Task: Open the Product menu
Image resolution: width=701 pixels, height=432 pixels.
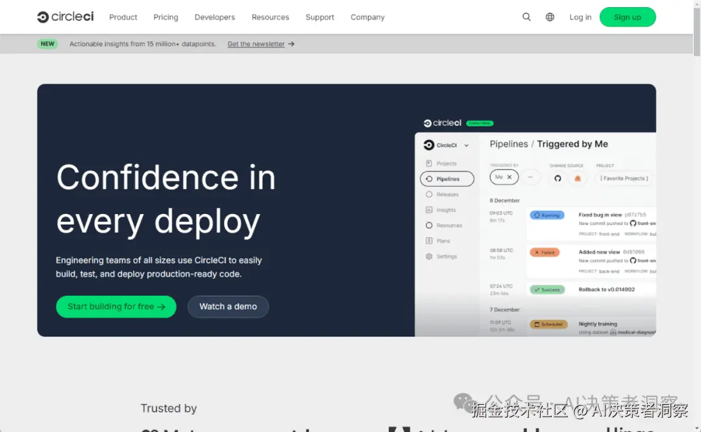Action: tap(123, 17)
